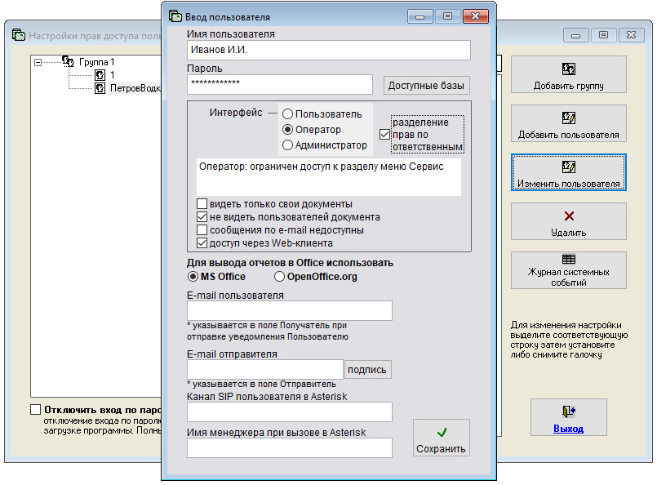Select tree user ПетровВодк
The image size is (657, 485).
pos(135,88)
